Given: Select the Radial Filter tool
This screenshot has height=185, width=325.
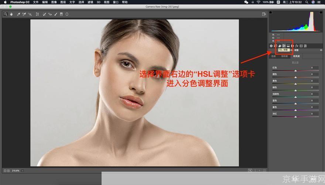Looking at the screenshot, I should [x=67, y=14].
